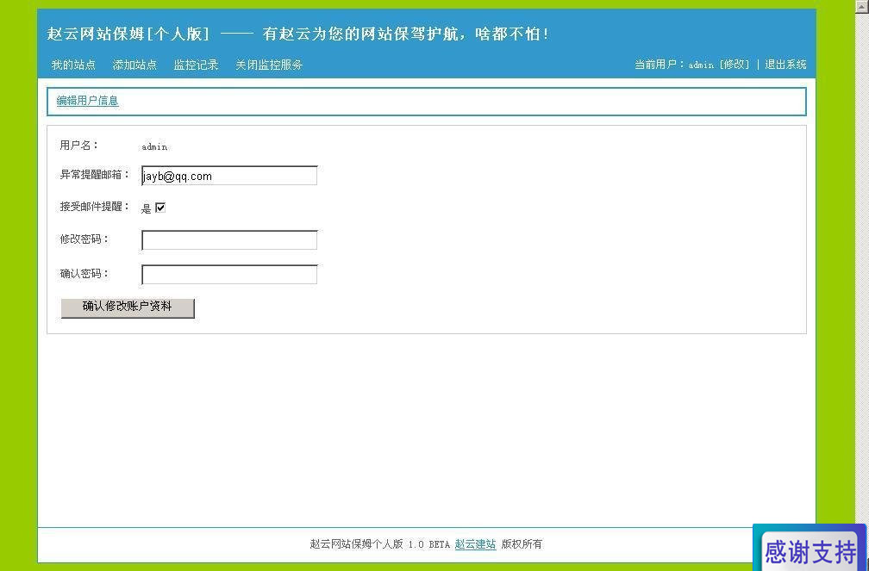This screenshot has height=571, width=869.
Task: Open the 赵云建站 footer link
Action: [x=475, y=544]
